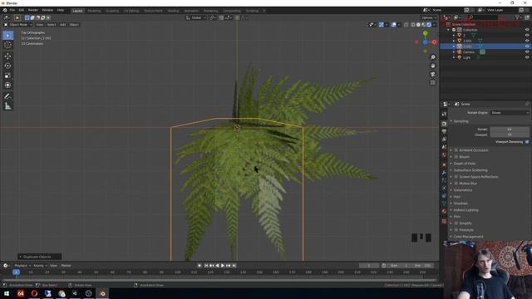Image resolution: width=532 pixels, height=299 pixels.
Task: Open the Edit menu
Action: click(22, 10)
